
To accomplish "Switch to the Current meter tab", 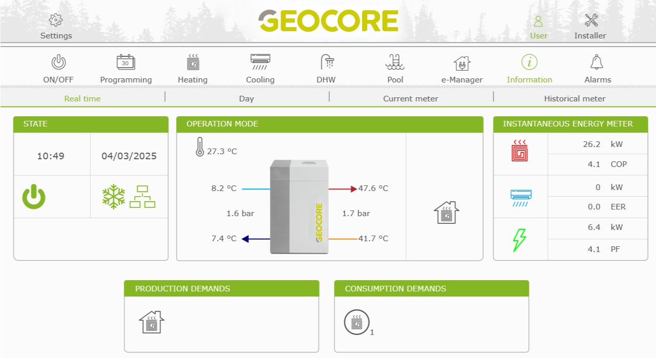I will 411,98.
